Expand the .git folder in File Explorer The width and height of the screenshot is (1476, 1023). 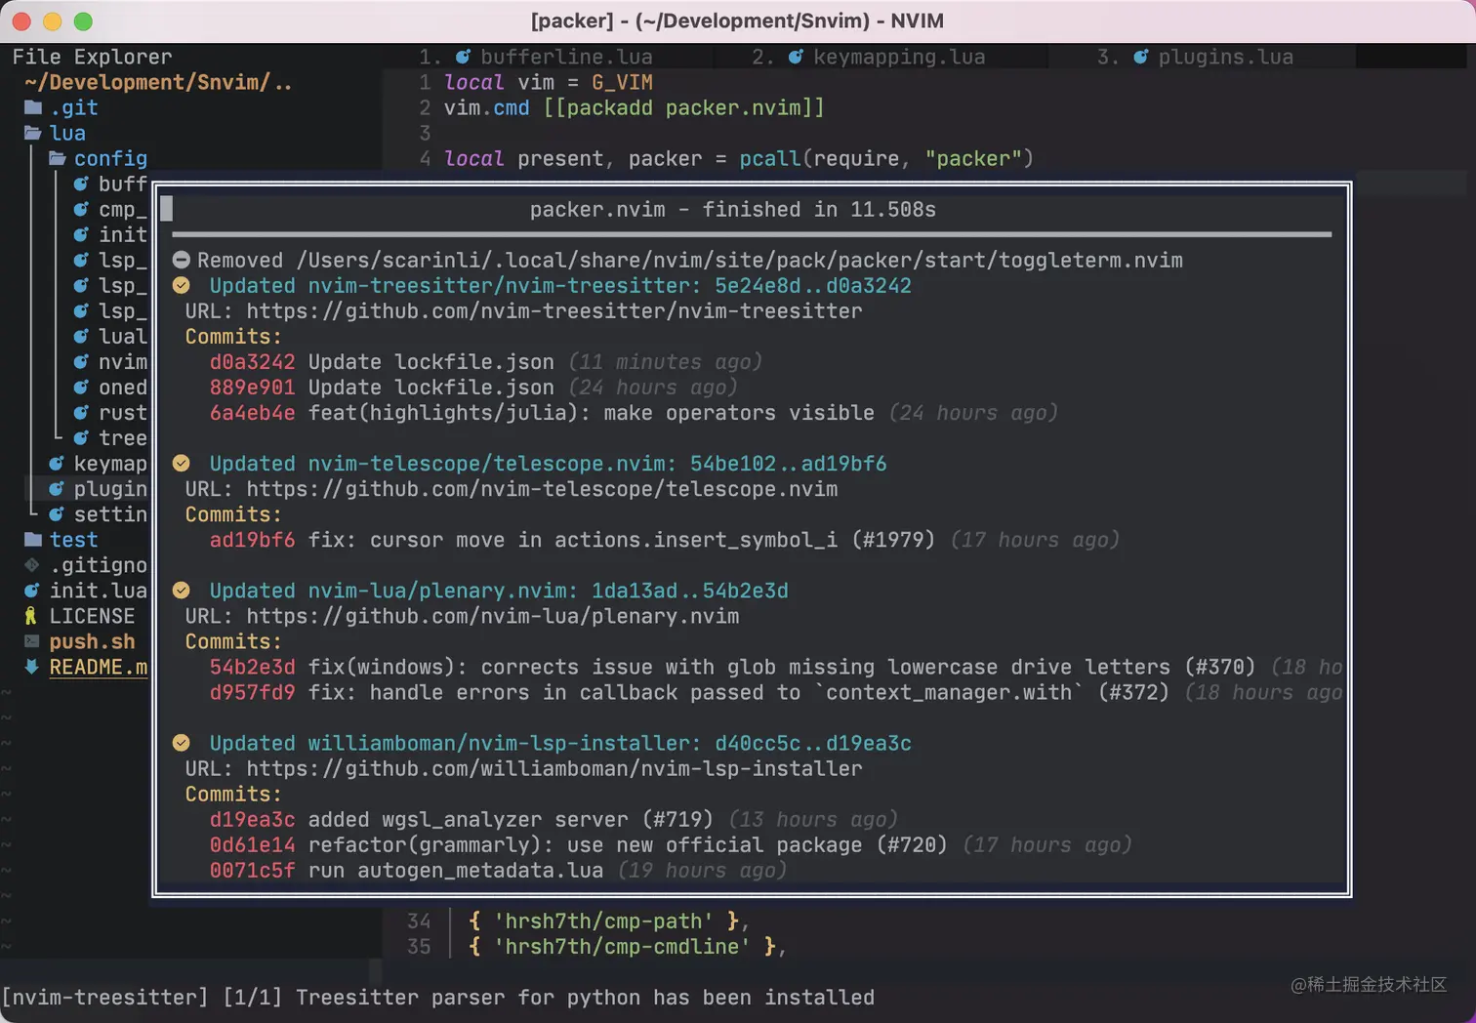(33, 107)
